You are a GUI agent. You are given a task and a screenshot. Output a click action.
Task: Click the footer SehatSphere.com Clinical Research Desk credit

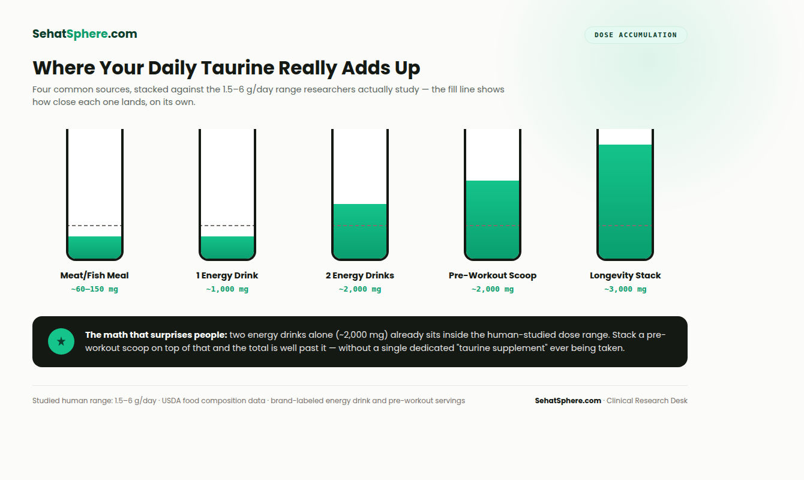tap(611, 401)
